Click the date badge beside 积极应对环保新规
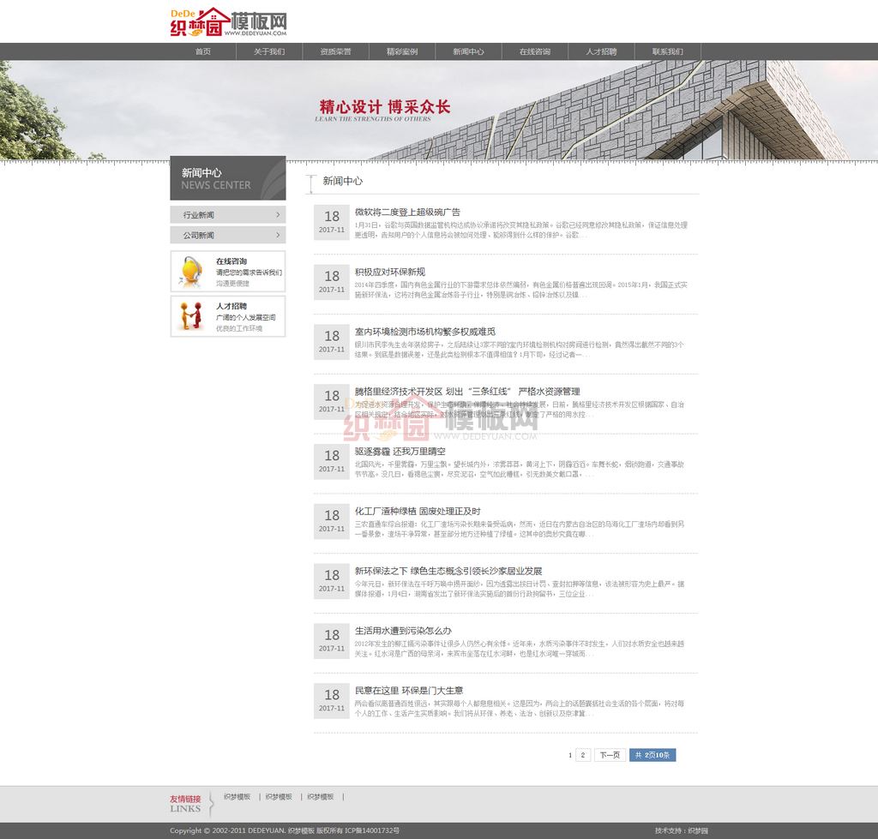878x839 pixels. tap(331, 282)
